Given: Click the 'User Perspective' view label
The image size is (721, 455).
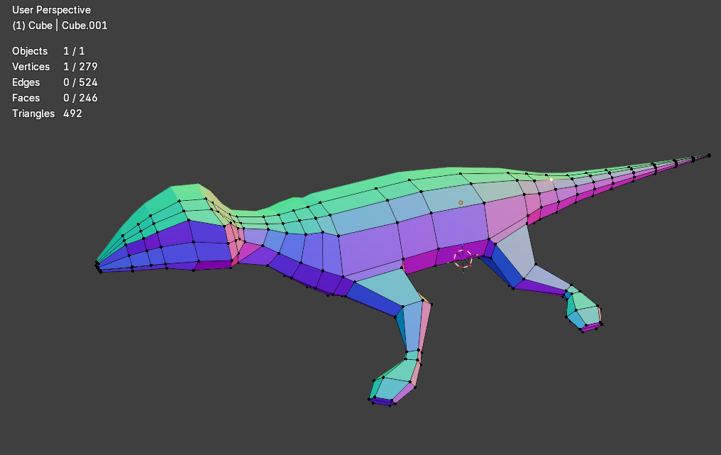Looking at the screenshot, I should (51, 10).
